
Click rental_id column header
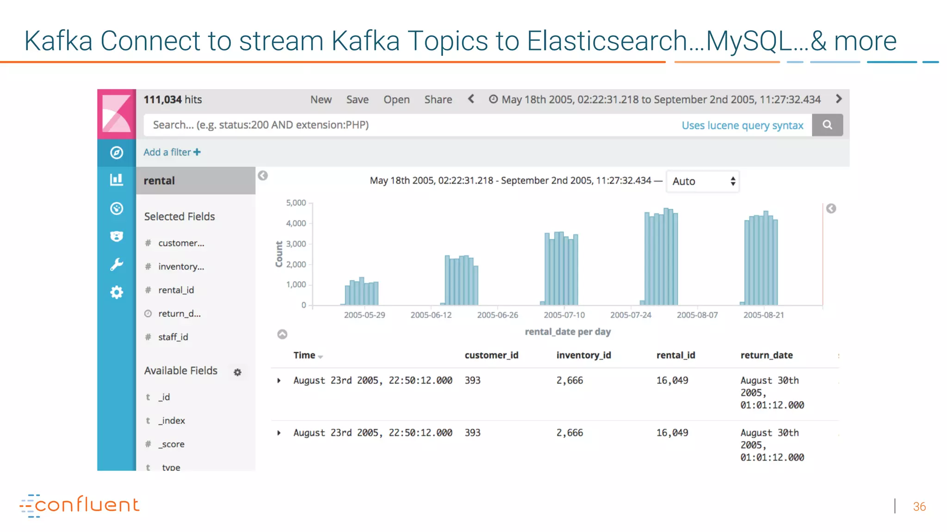pyautogui.click(x=676, y=355)
